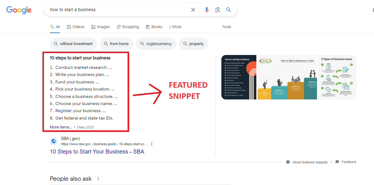Clear the search box text
This screenshot has height=185, width=374.
click(193, 10)
